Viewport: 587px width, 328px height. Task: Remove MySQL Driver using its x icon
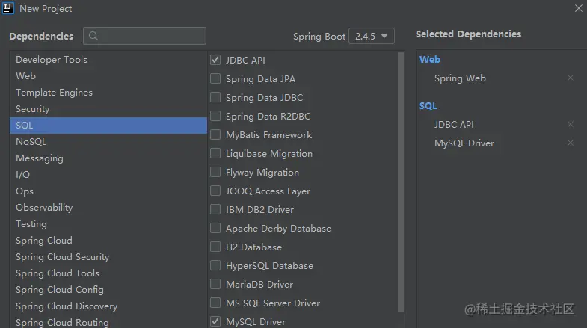coord(571,143)
